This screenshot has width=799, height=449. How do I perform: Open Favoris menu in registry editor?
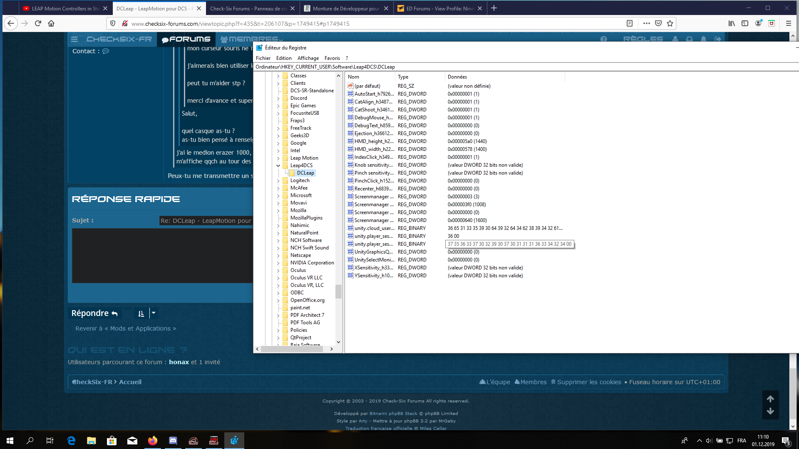pyautogui.click(x=332, y=58)
